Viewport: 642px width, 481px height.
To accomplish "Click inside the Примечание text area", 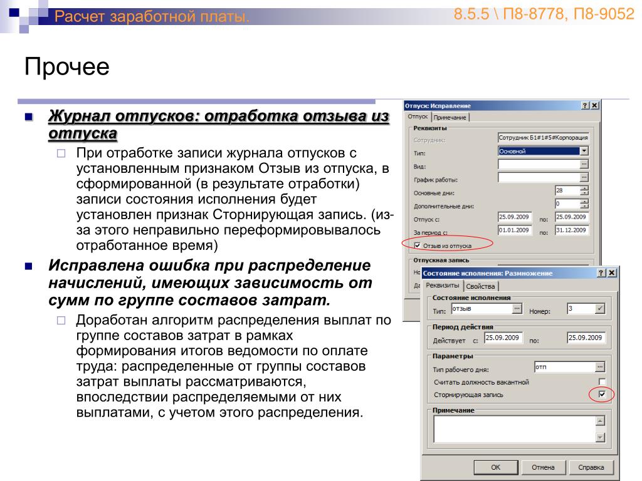I will click(515, 429).
